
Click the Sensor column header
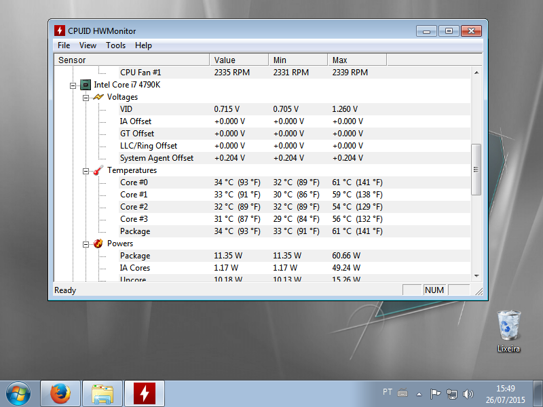[x=132, y=60]
